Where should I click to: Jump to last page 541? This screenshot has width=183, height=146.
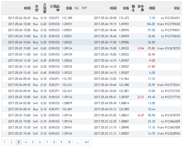87,142
